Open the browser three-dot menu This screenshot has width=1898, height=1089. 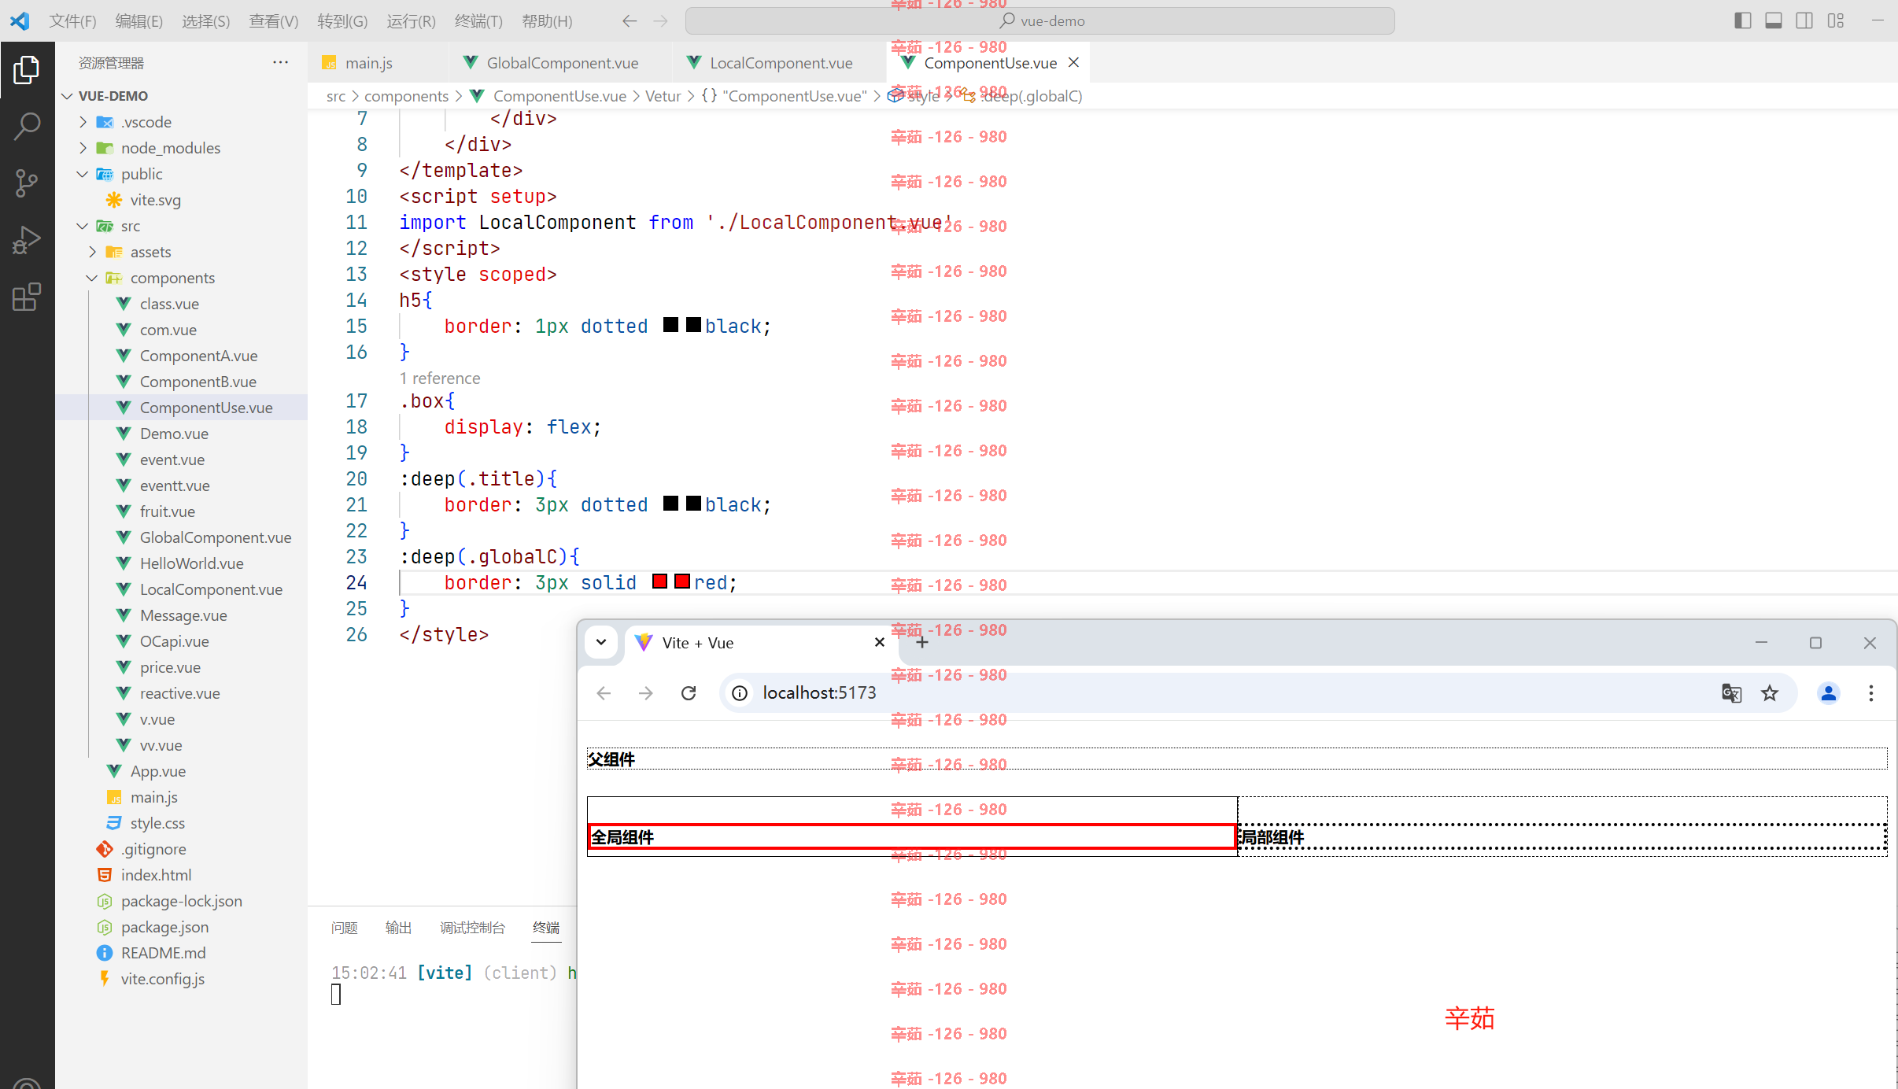coord(1871,692)
